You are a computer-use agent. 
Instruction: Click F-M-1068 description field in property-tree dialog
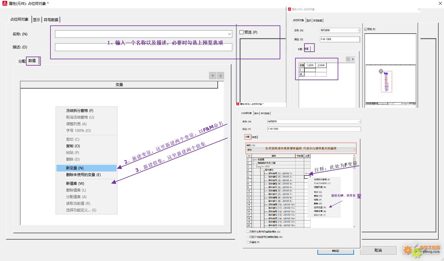pos(314,129)
